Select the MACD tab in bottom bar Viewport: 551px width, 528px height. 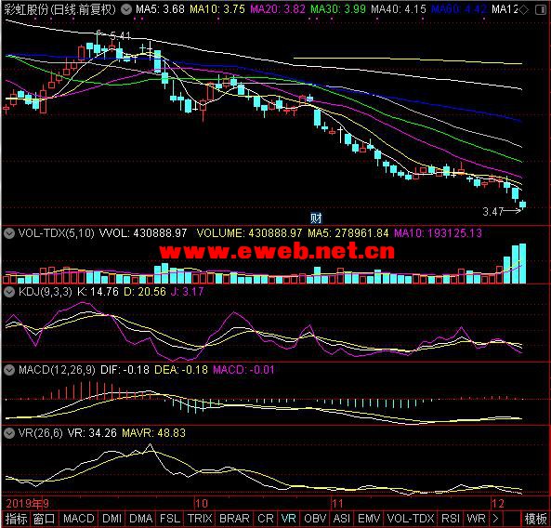[x=78, y=519]
